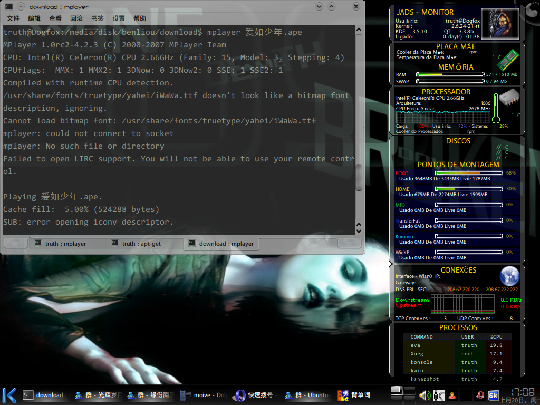Click the 'kwin' process row

[457, 371]
